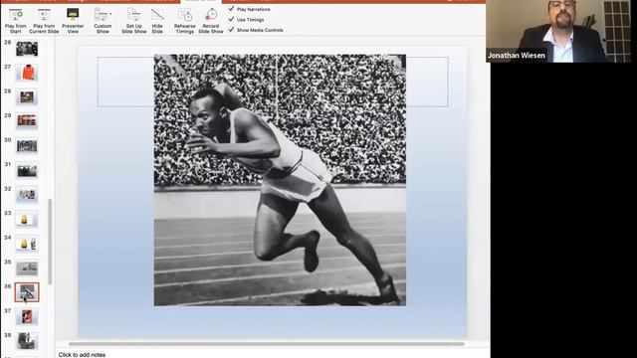The height and width of the screenshot is (358, 637).
Task: Select slide 29 thumbnail
Action: [x=27, y=121]
